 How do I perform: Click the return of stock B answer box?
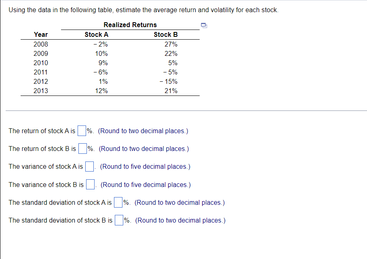point(82,148)
